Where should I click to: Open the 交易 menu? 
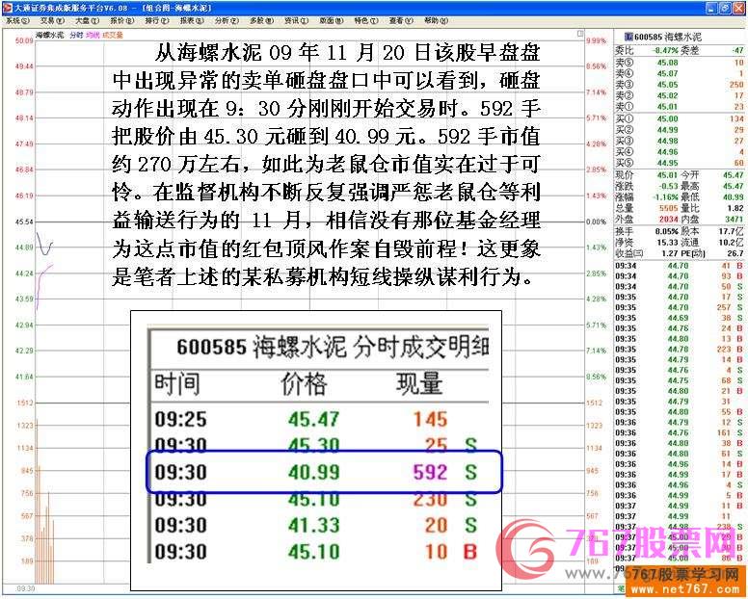tap(52, 21)
